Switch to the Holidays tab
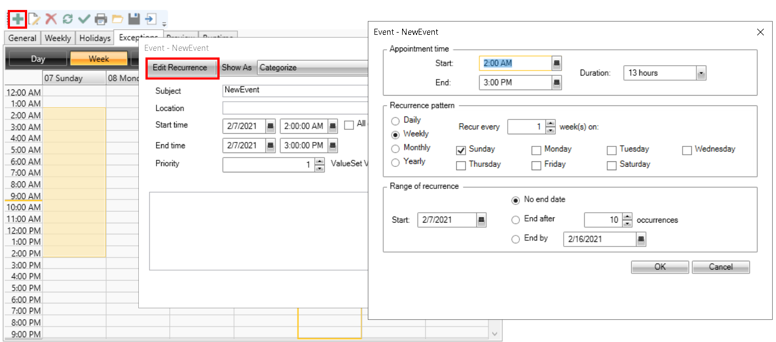776x342 pixels. point(95,38)
